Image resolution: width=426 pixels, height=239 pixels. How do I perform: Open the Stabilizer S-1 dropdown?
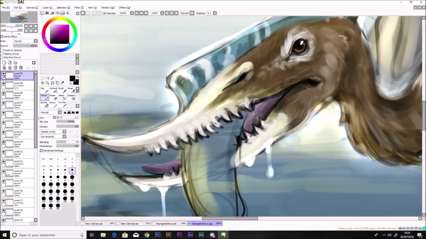point(215,13)
